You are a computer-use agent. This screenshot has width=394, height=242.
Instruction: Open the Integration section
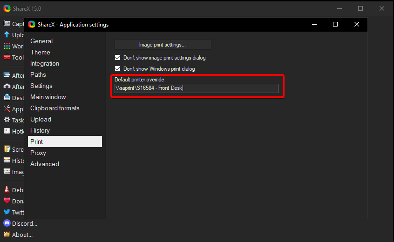[x=65, y=63]
